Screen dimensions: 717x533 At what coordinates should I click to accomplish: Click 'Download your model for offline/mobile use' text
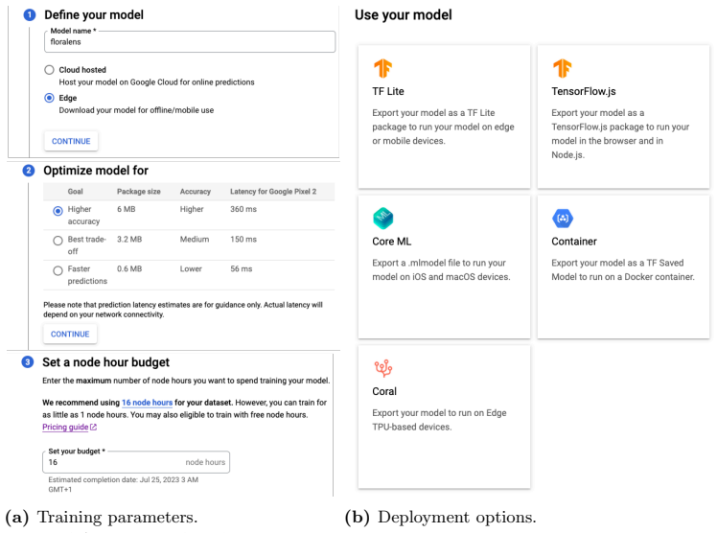pos(136,110)
